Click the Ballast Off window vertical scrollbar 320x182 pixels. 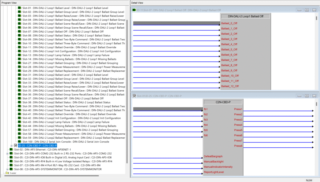click(317, 18)
